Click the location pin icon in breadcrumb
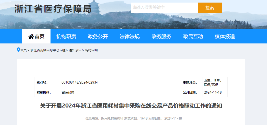 point(18,50)
